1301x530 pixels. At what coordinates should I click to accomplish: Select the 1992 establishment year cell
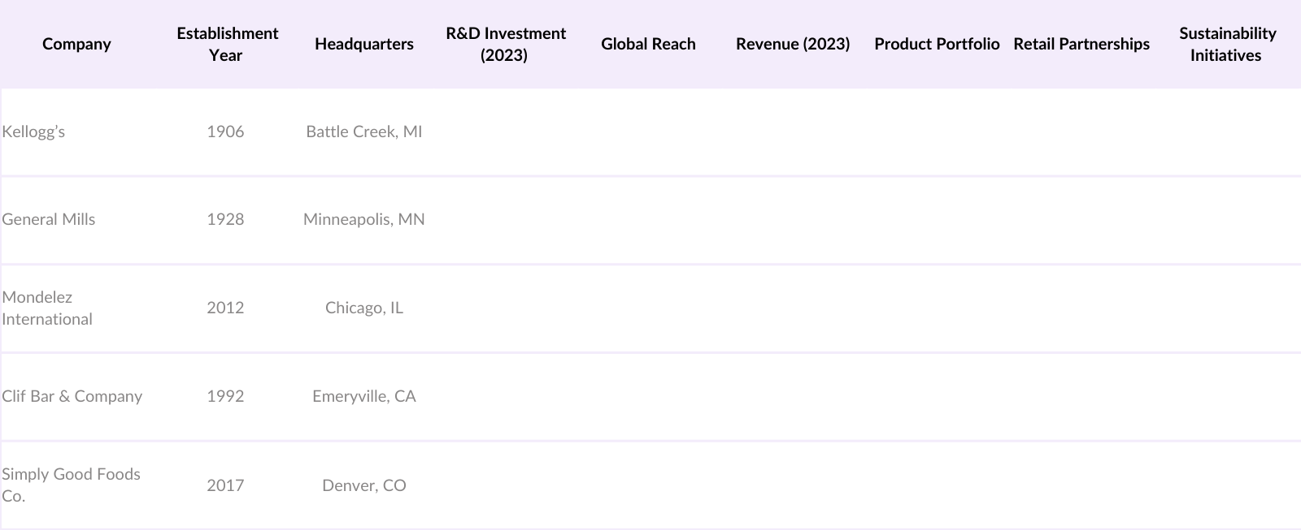[225, 396]
